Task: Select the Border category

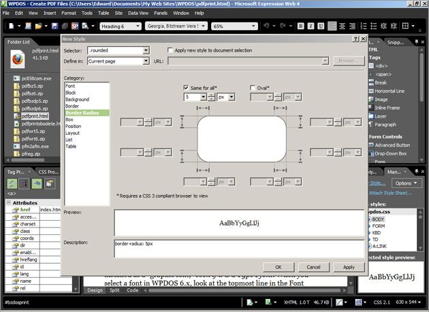Action: tap(72, 106)
